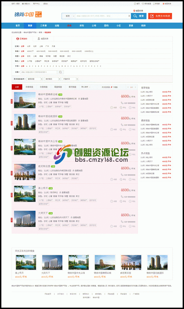The image size is (184, 309).
Task: Click 评论 icon on 锦尚中国锦绣名城 listing
Action: pos(121,108)
